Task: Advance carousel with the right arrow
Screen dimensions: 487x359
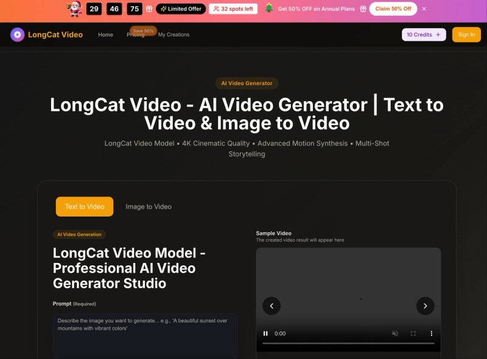Action: point(425,306)
